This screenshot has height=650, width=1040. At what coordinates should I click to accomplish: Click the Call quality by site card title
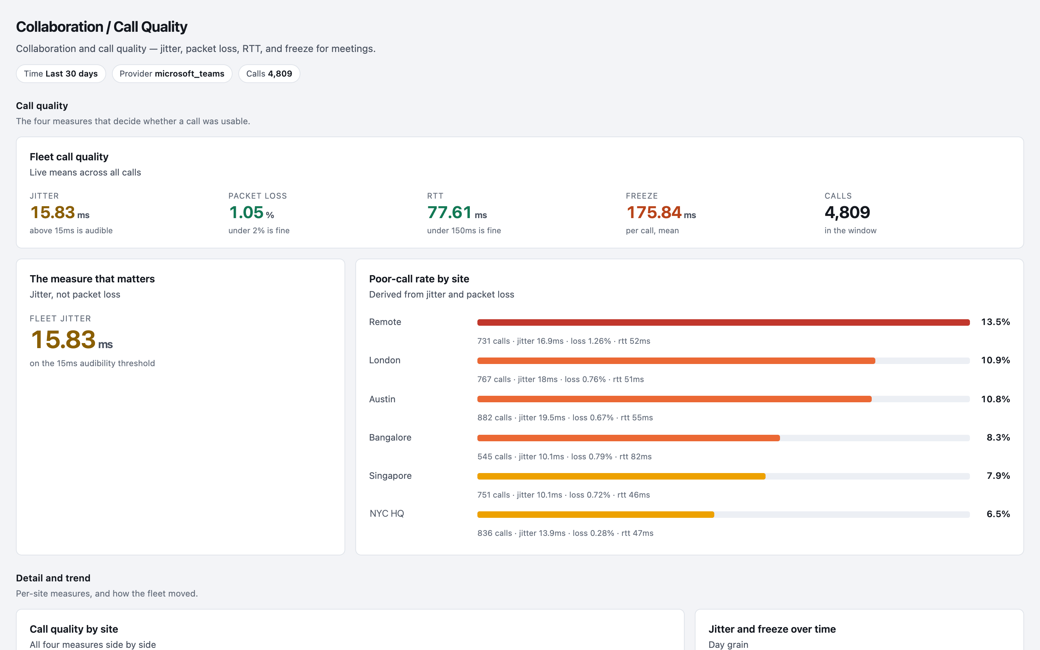click(74, 629)
